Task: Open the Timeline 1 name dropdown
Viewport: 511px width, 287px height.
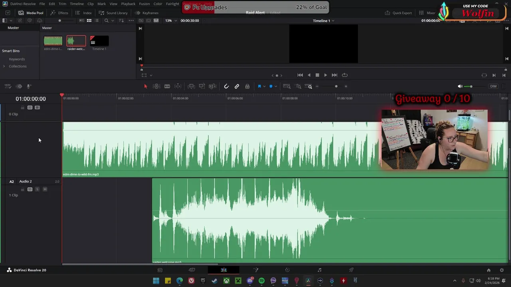Action: (323, 20)
